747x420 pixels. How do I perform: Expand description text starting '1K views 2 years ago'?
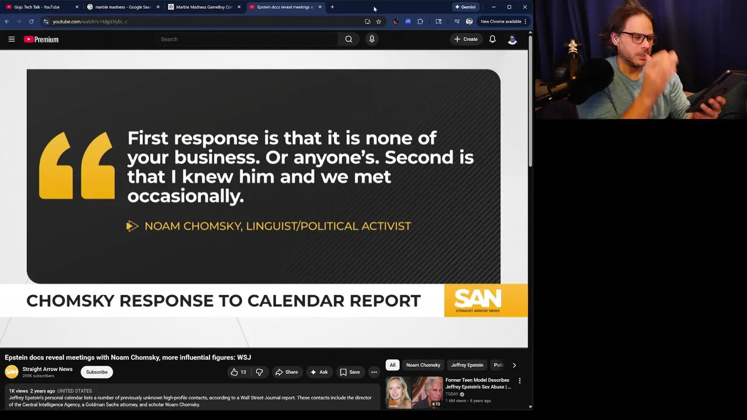coord(193,398)
